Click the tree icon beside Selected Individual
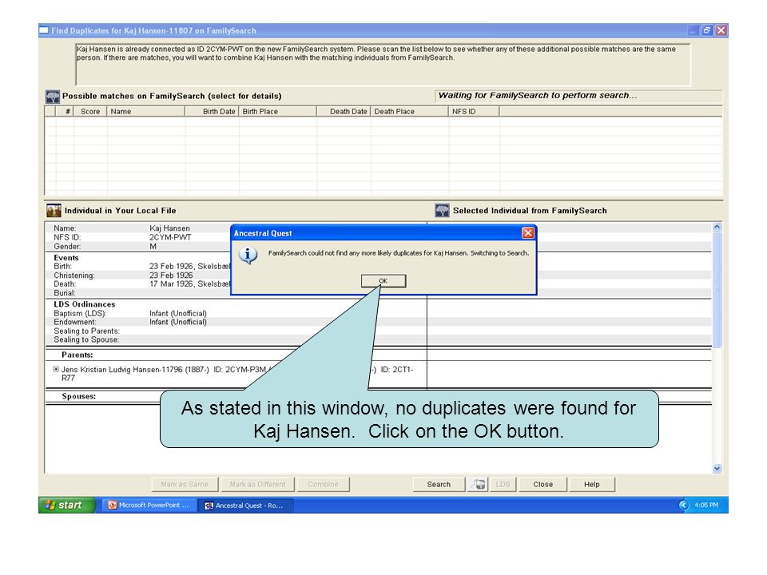Screen dimensions: 767x575 point(442,210)
